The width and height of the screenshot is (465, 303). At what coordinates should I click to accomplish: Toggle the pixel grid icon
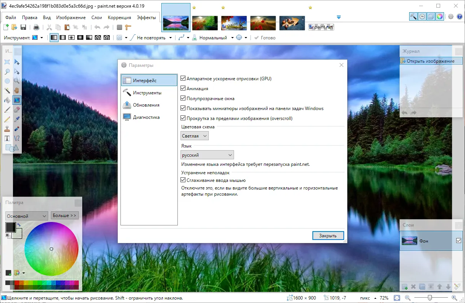pos(120,27)
